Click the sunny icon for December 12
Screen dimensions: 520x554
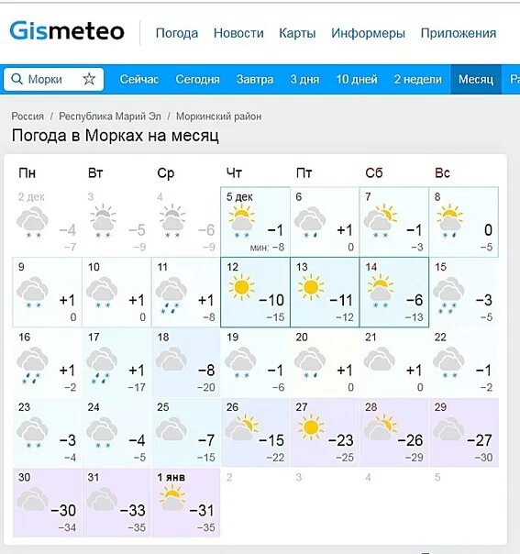click(241, 287)
